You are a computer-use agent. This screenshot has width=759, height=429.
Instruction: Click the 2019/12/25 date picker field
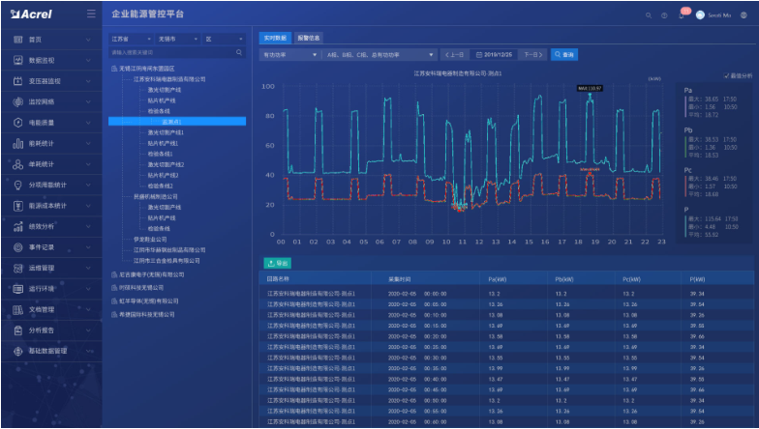pyautogui.click(x=495, y=54)
